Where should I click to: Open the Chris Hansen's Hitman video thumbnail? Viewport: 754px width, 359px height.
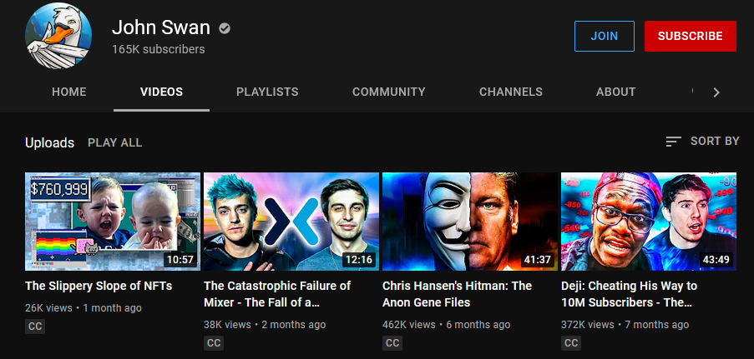click(x=470, y=222)
